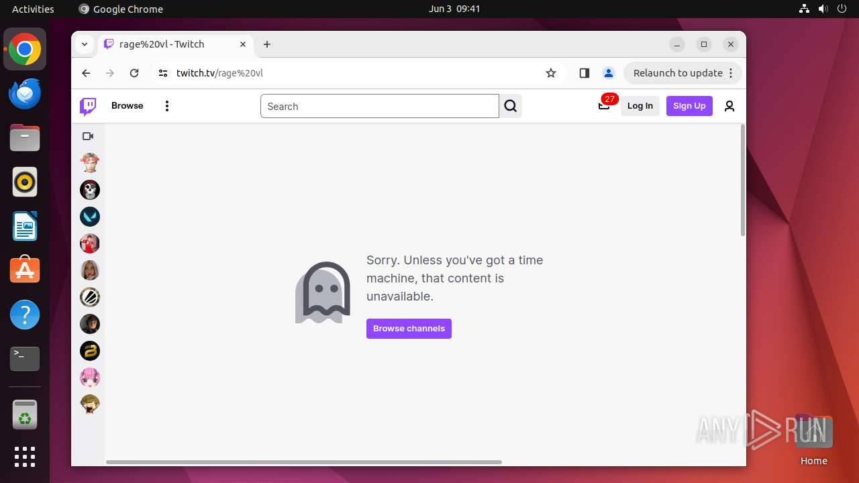Reload the page with refresh icon
Screen dimensions: 859x483
tap(134, 73)
